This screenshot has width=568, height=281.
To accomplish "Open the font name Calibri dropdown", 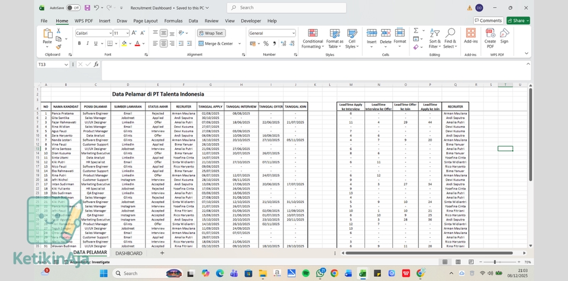I will click(x=111, y=33).
